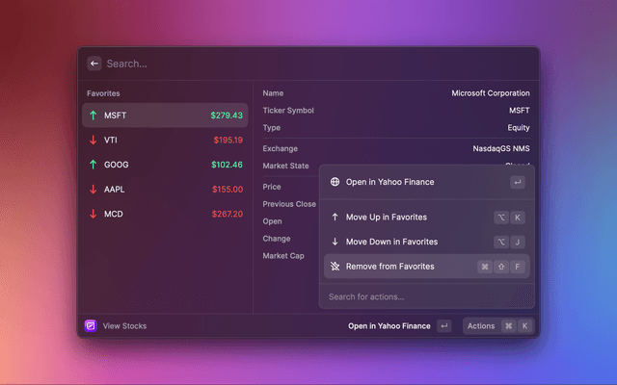Click the up arrow icon for Move Up
The height and width of the screenshot is (385, 617).
(335, 218)
